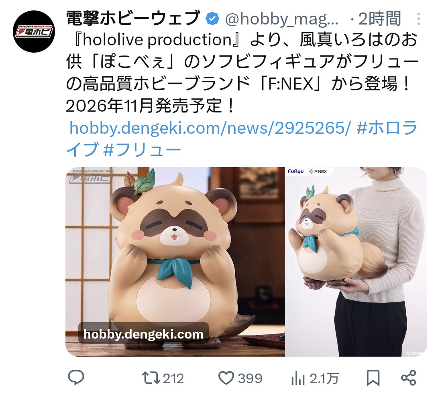Open the large tanuki figure image
The height and width of the screenshot is (398, 440).
(x=175, y=261)
